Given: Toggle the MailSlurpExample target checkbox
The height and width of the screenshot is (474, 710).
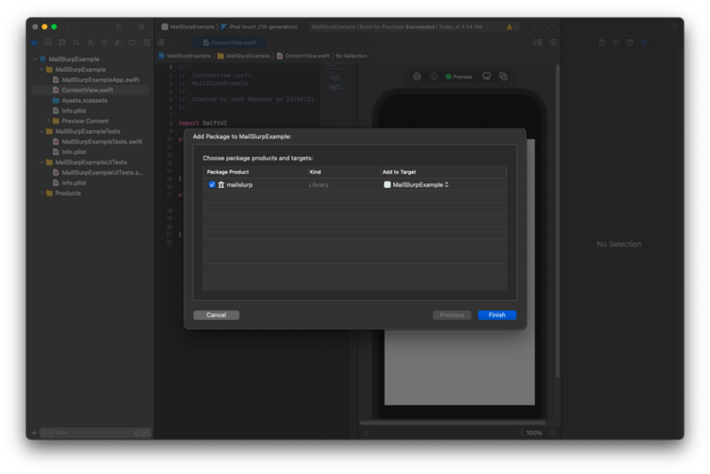Looking at the screenshot, I should pos(387,185).
